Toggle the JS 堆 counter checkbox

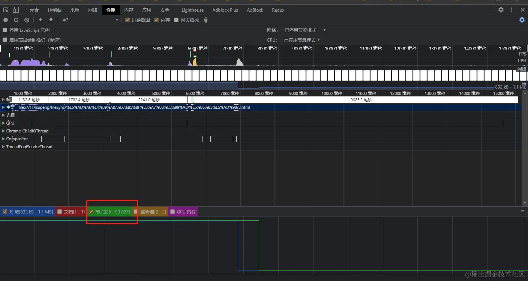tap(5, 212)
